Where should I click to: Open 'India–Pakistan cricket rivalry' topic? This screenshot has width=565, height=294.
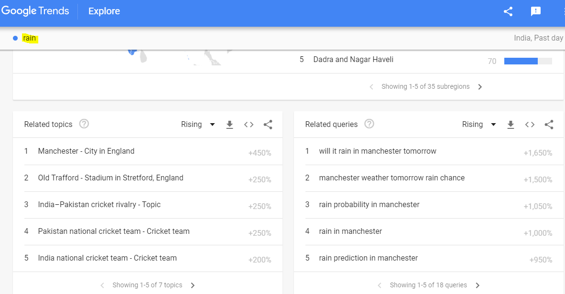click(x=99, y=204)
